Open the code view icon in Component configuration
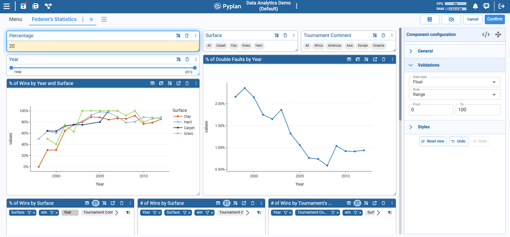This screenshot has height=237, width=510. coord(486,35)
